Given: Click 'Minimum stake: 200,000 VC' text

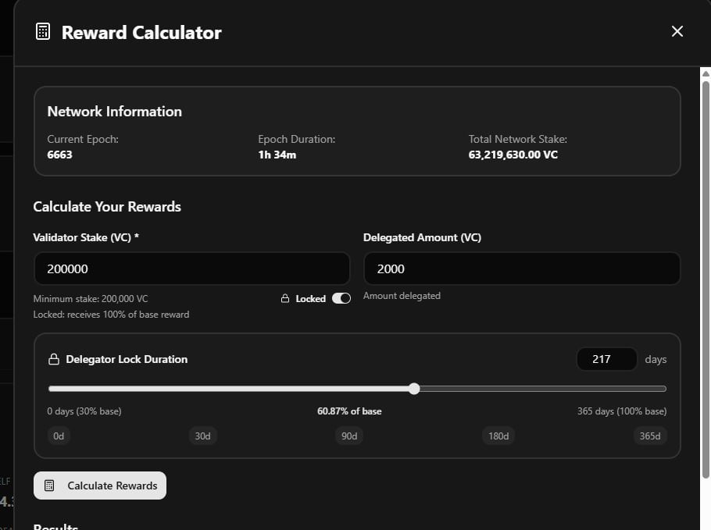Looking at the screenshot, I should (x=91, y=299).
